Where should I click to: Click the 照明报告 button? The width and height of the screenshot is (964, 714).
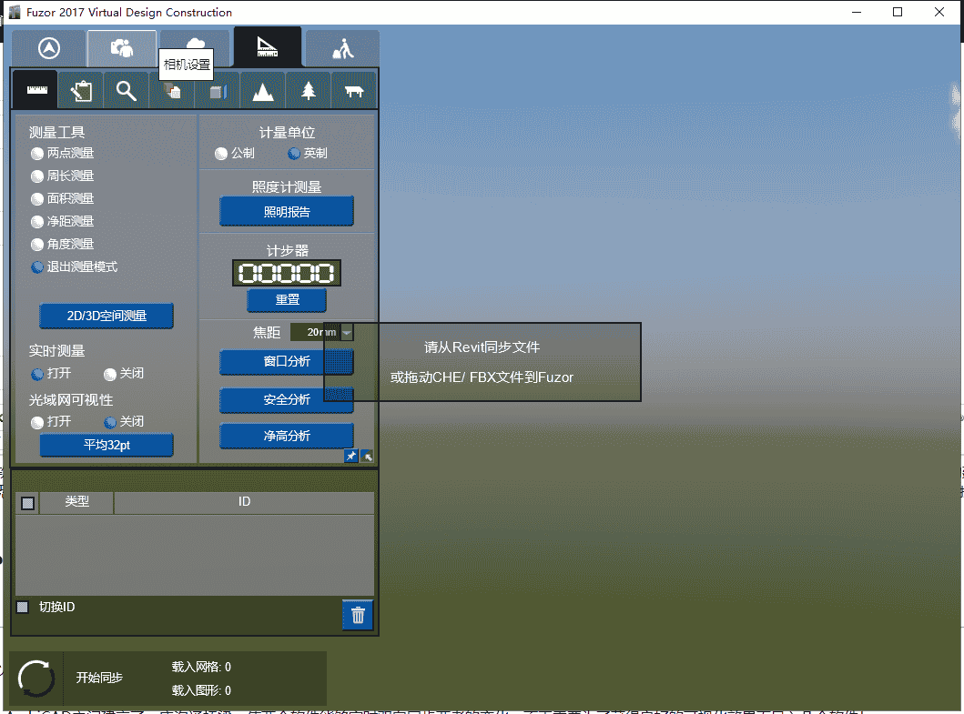click(x=287, y=212)
